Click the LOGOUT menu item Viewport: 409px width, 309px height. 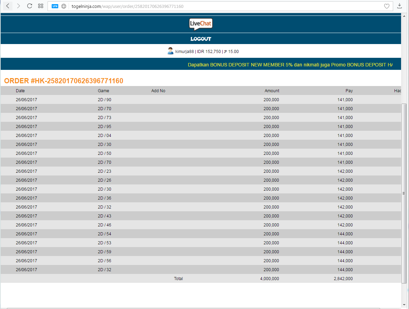click(x=201, y=39)
